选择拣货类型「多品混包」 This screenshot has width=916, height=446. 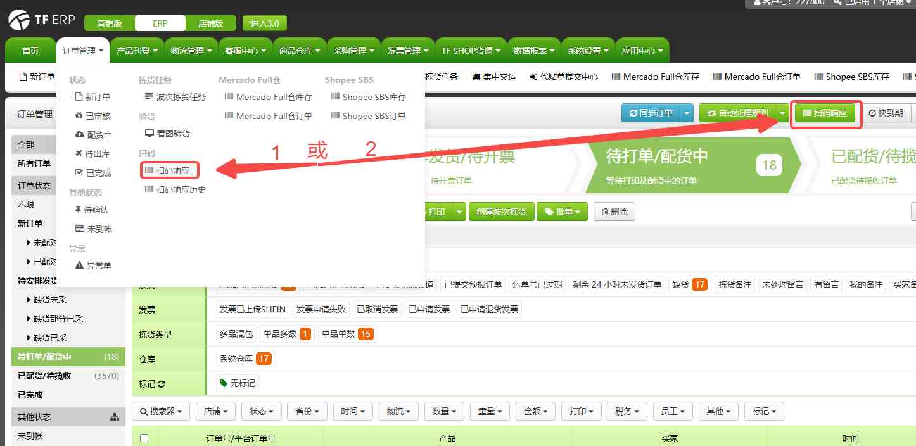tap(236, 333)
